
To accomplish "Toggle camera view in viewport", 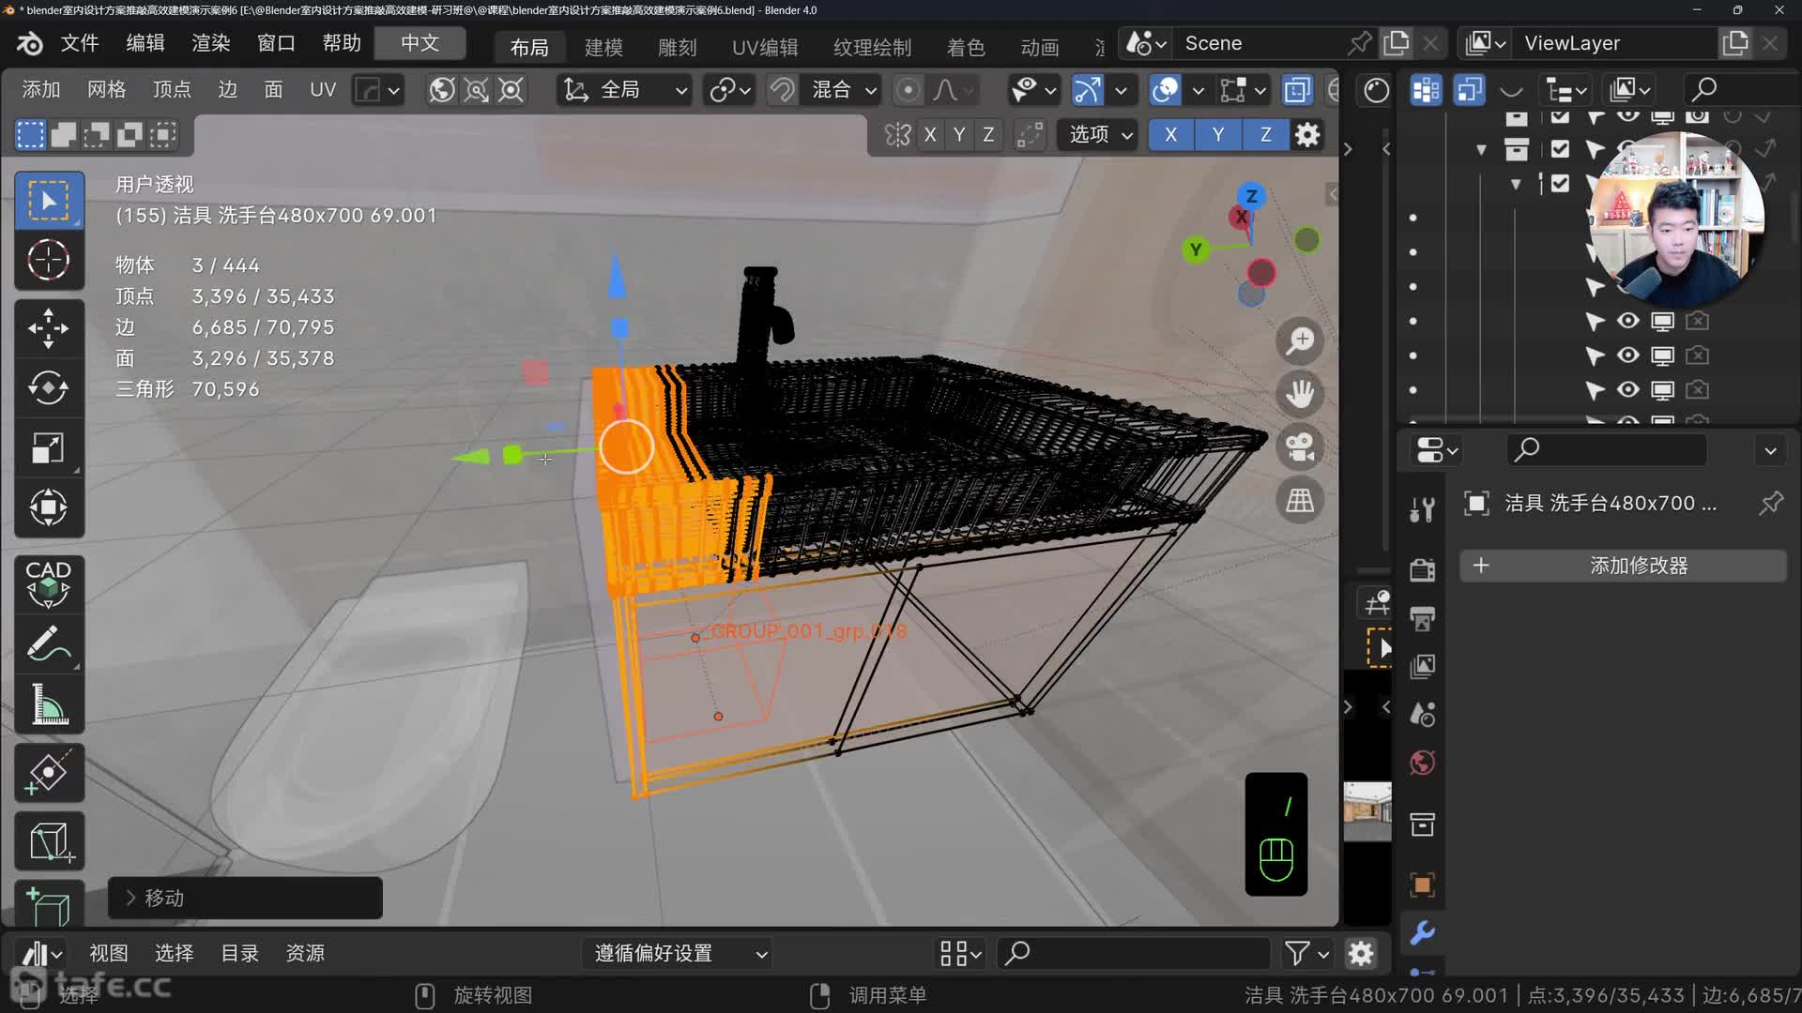I will (1300, 447).
